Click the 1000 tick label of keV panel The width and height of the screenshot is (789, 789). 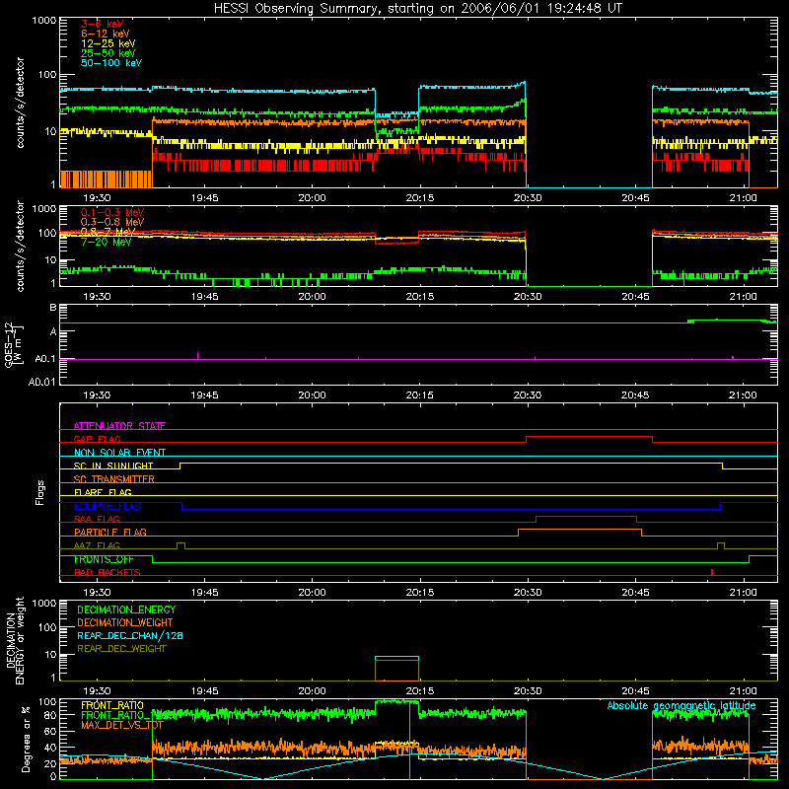[44, 21]
